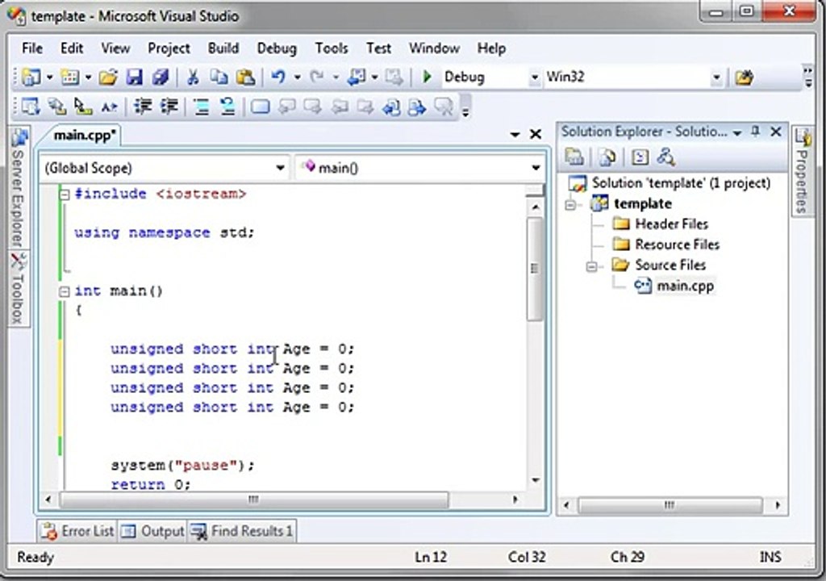Open the Debug configuration dropdown
This screenshot has width=826, height=581.
pyautogui.click(x=534, y=77)
